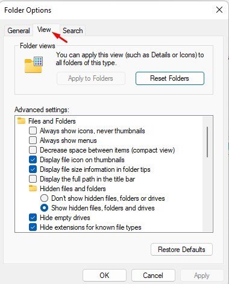Viewport: 229px width, 284px height.
Task: Switch to the General tab
Action: click(x=19, y=31)
